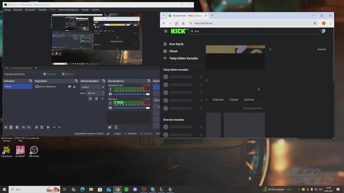The height and width of the screenshot is (193, 344).
Task: Mute the Mic/Aux speaker icon
Action: [110, 108]
